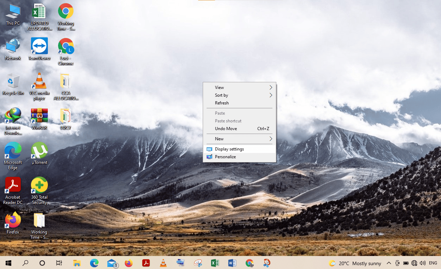Select the CCA ALLOCATIO... folder icon
Viewport: 441px width, 269px height.
pyautogui.click(x=66, y=86)
